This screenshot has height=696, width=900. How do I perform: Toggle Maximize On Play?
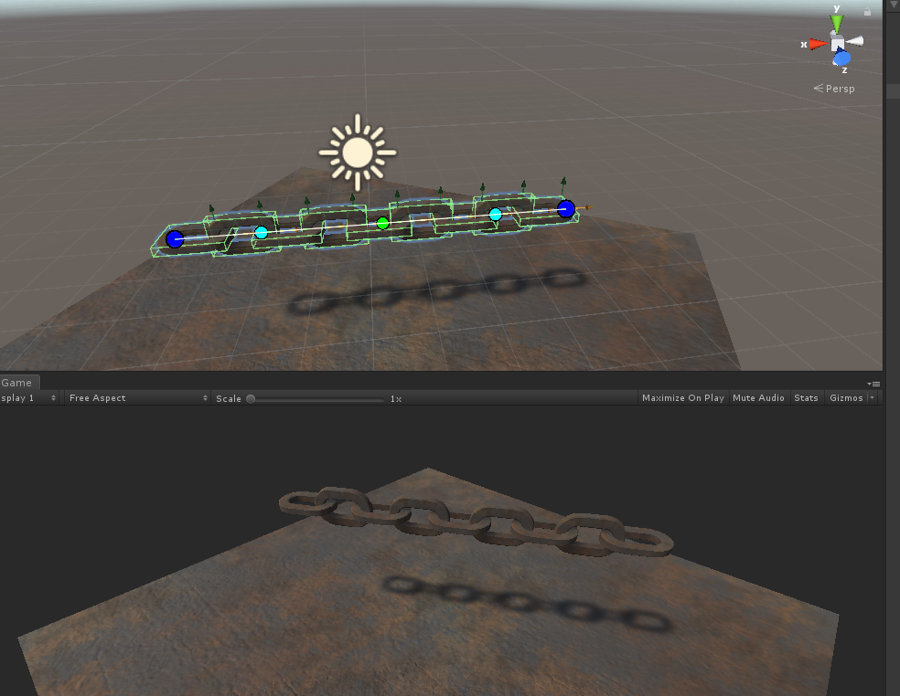[683, 398]
